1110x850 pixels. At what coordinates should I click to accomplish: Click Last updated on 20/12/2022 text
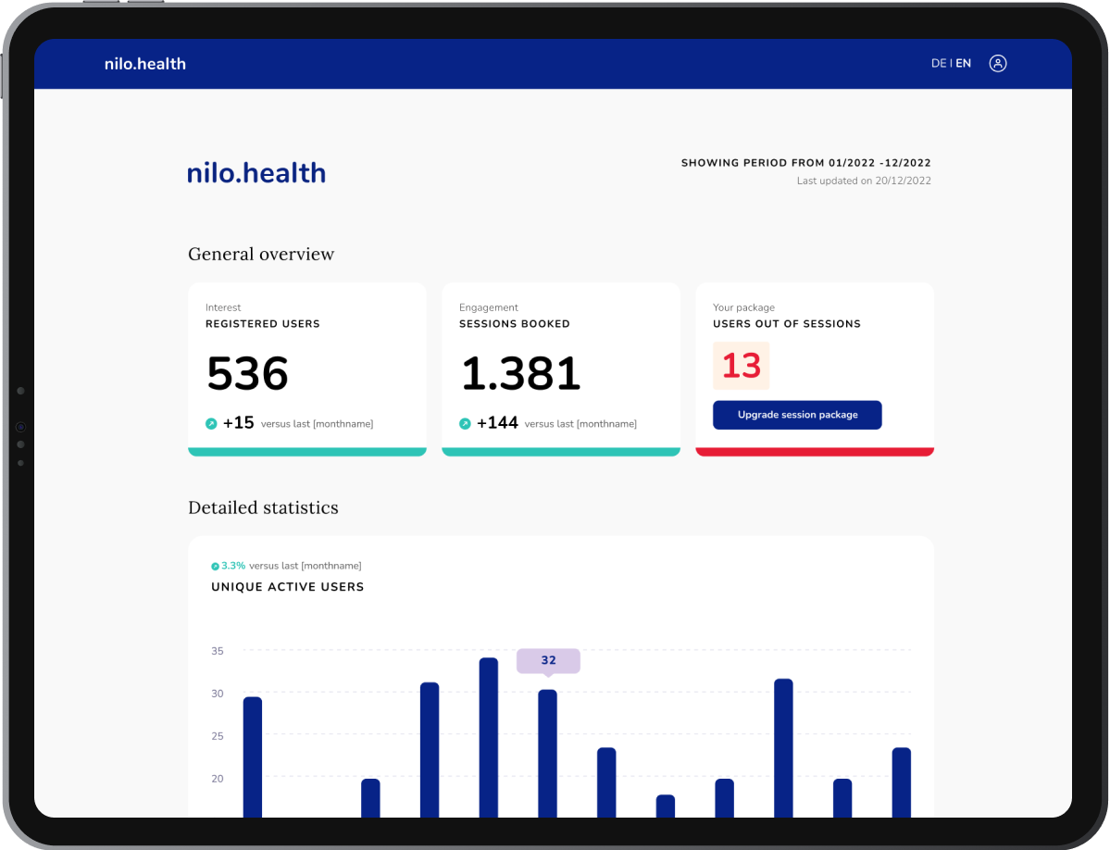pos(864,181)
